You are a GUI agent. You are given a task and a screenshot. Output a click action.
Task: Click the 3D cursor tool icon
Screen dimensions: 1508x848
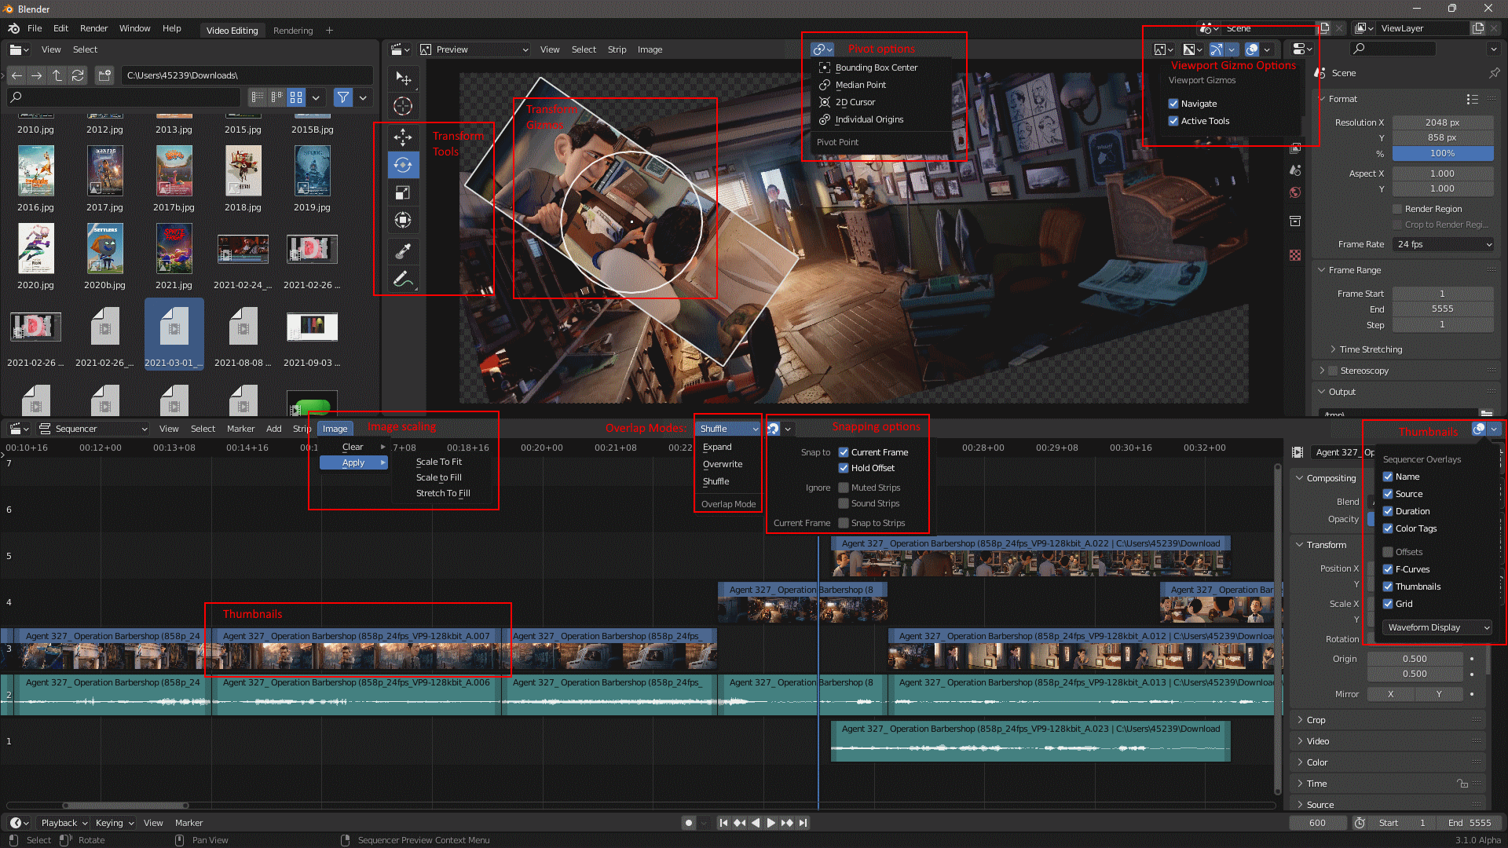pos(403,106)
